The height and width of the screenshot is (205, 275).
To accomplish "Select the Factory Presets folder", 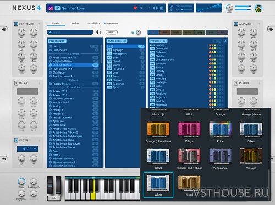I will click(x=74, y=84).
